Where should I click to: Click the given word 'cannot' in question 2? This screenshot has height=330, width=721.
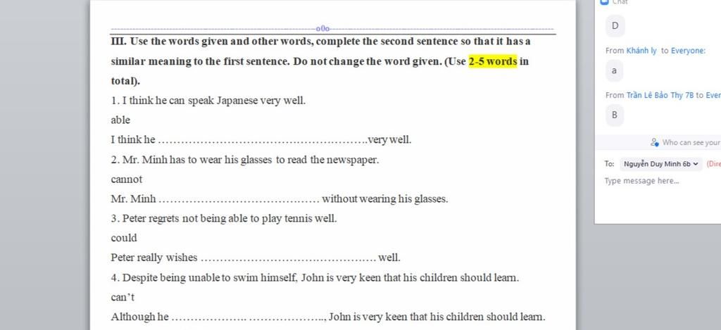(x=127, y=179)
